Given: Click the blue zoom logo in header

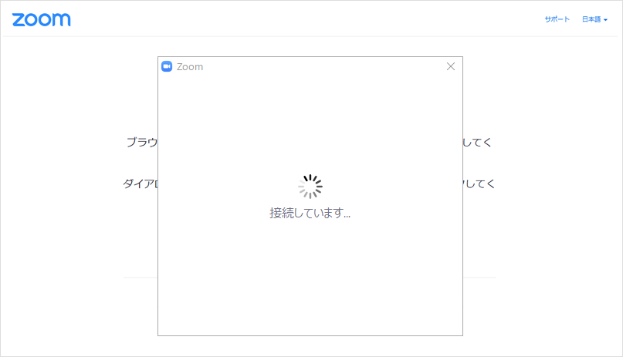Looking at the screenshot, I should (42, 20).
